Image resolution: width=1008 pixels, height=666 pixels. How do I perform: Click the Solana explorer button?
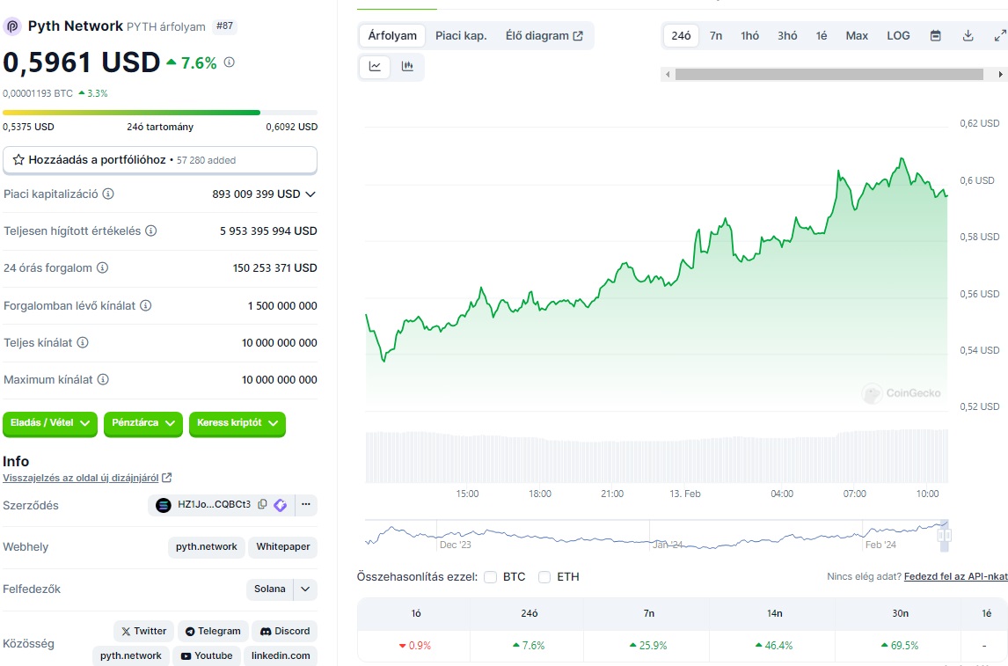click(x=269, y=589)
